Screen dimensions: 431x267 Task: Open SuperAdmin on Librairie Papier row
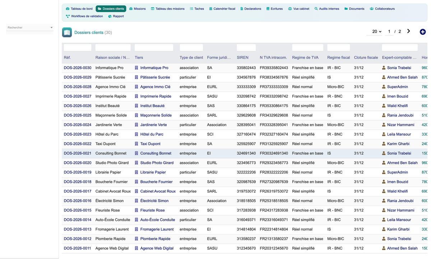point(398,172)
